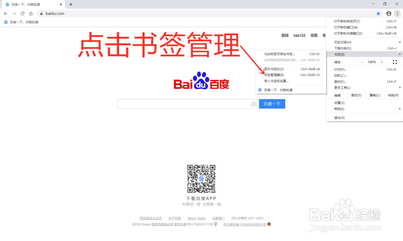Open 百度一下 bookmark entry in submenu
Image resolution: width=403 pixels, height=241 pixels.
(291, 90)
